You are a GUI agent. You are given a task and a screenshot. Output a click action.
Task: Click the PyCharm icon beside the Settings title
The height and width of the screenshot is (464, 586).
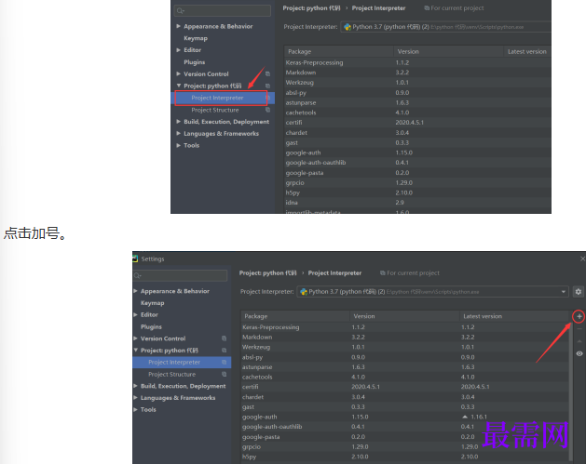135,259
